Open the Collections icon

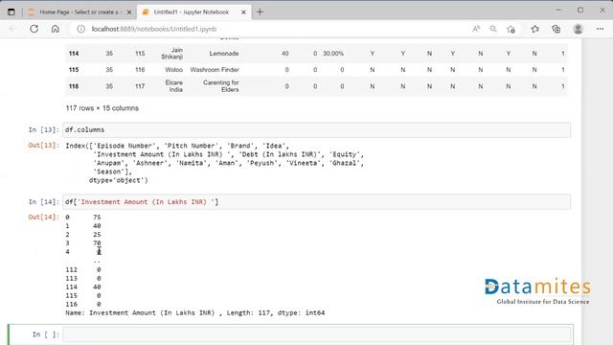click(x=556, y=29)
